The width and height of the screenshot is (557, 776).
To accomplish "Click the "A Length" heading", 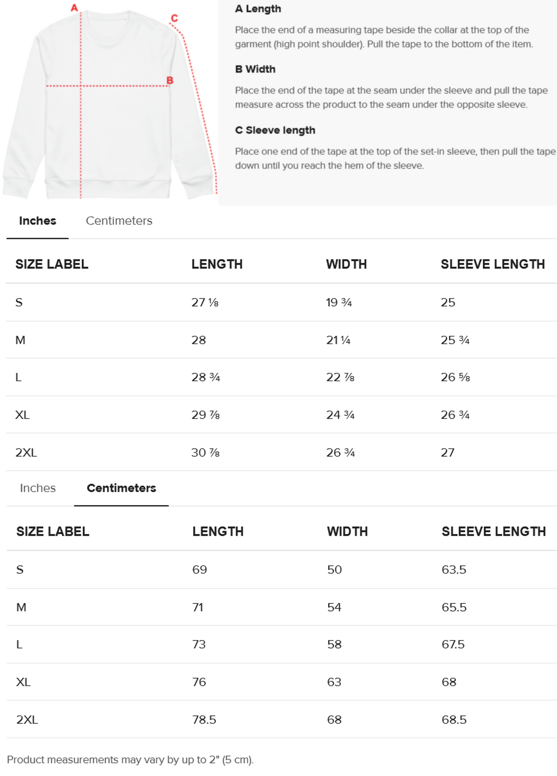I will (x=258, y=9).
